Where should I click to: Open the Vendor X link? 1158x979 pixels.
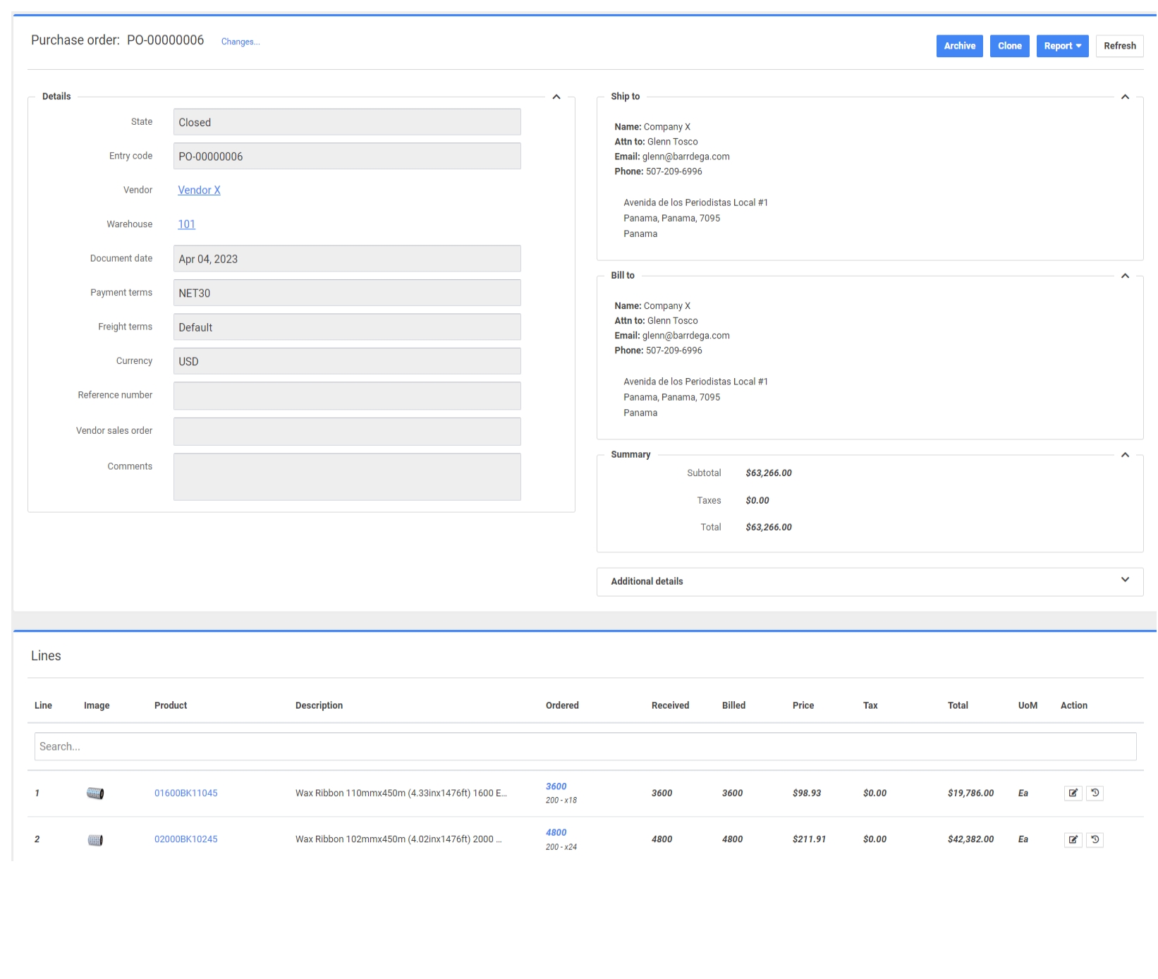(199, 190)
